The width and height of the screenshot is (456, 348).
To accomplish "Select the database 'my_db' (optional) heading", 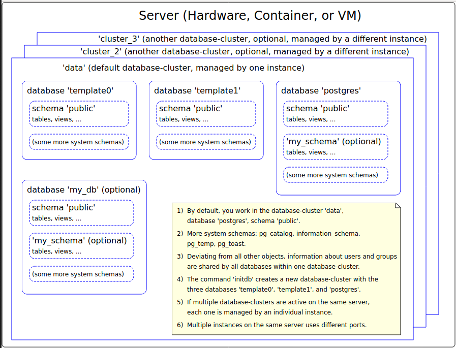I will pos(84,189).
